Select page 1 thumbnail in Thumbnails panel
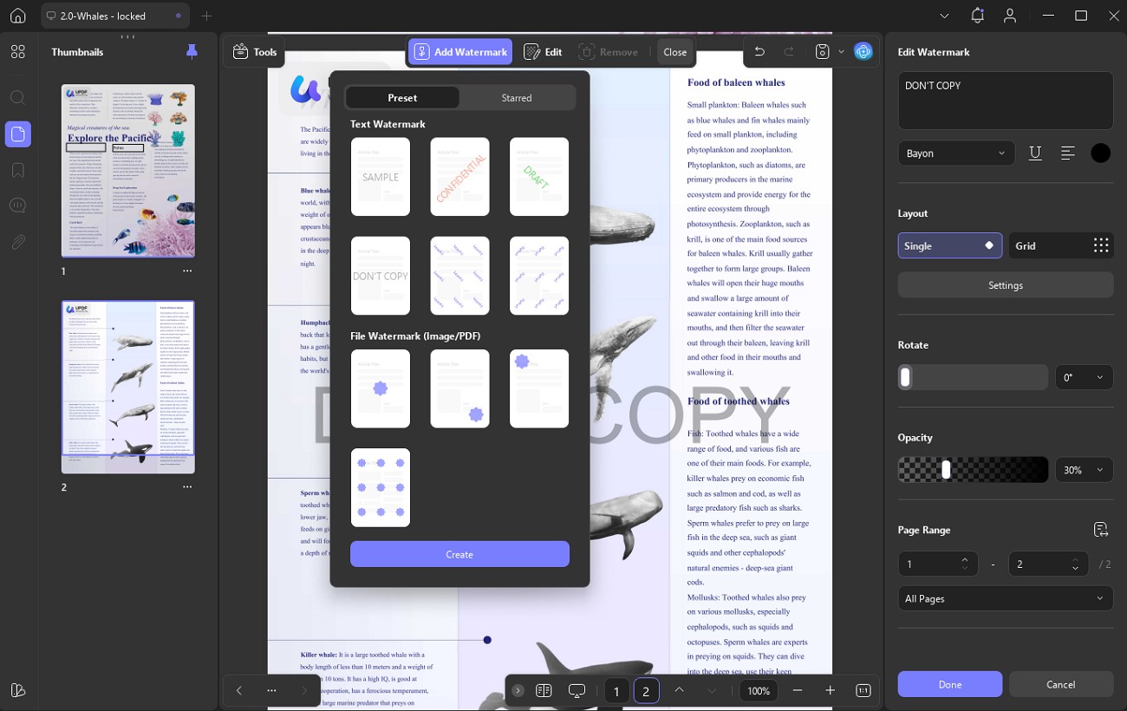Viewport: 1127px width, 711px height. [x=128, y=171]
